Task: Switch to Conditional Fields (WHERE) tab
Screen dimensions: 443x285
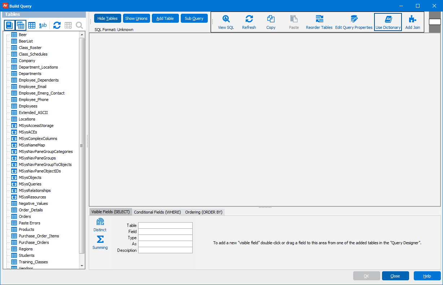Action: pyautogui.click(x=157, y=212)
